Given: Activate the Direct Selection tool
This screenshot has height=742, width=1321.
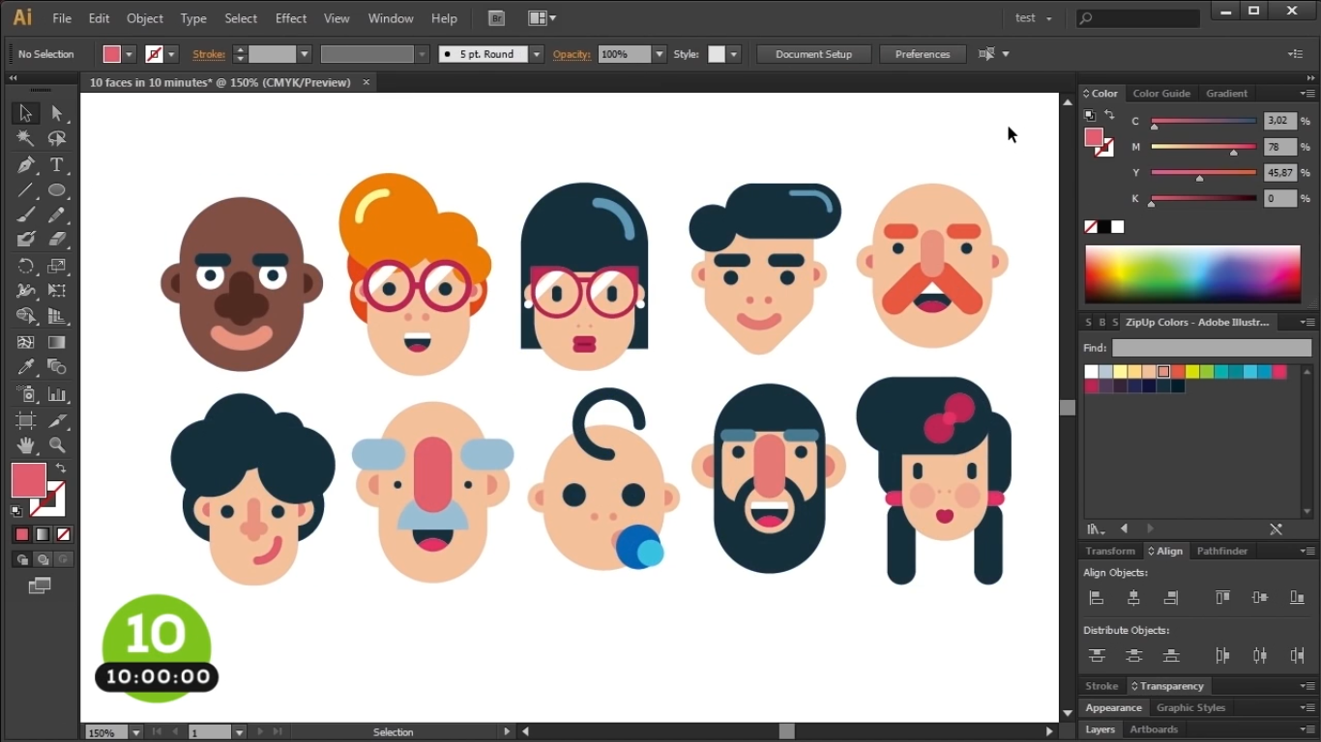Looking at the screenshot, I should coord(57,114).
